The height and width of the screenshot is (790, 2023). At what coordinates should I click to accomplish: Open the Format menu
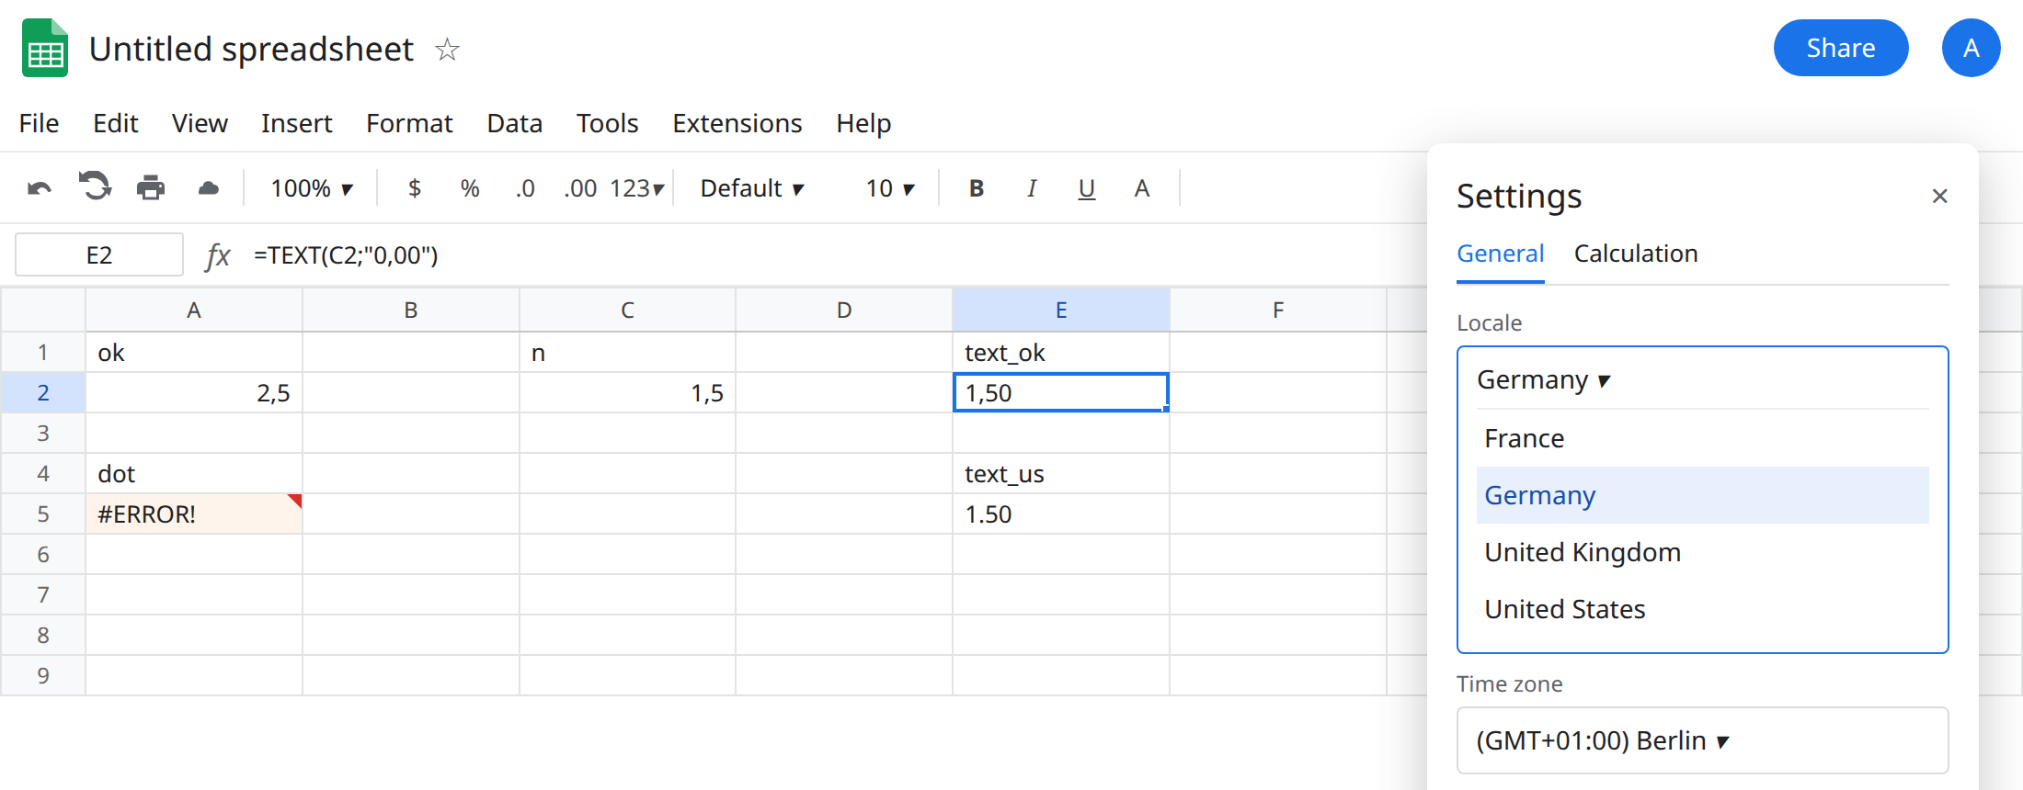click(x=409, y=123)
